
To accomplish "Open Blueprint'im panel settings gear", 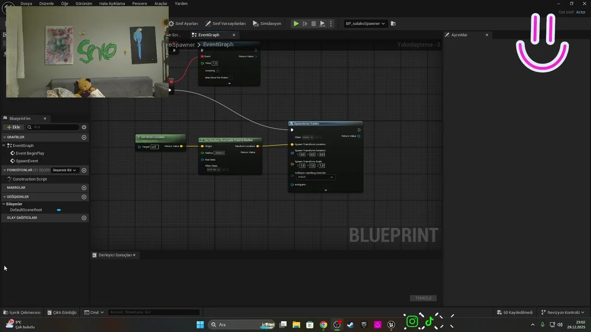I will pos(84,127).
